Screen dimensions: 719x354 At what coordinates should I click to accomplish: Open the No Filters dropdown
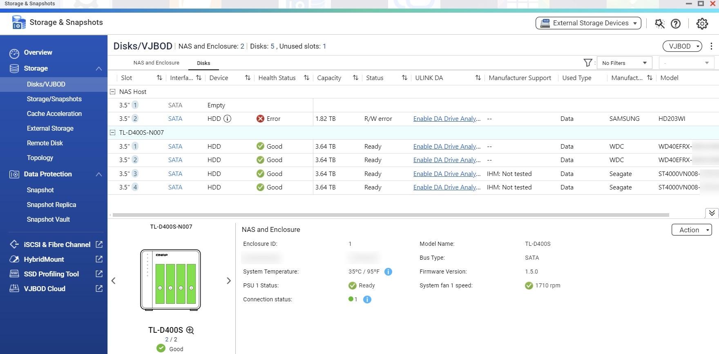(624, 63)
